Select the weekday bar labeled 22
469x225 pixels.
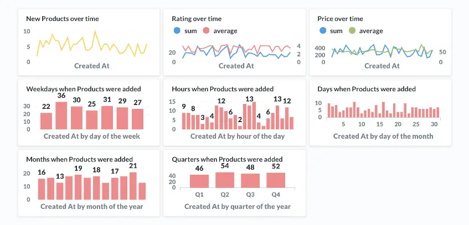(46, 121)
